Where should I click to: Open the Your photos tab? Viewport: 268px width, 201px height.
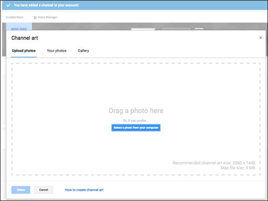(x=57, y=51)
